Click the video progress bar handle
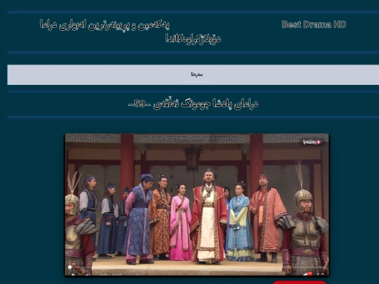This screenshot has height=284, width=379. [x=70, y=267]
